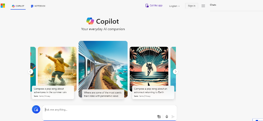Add an image with the image icon
263x121 pixels.
(x=159, y=116)
